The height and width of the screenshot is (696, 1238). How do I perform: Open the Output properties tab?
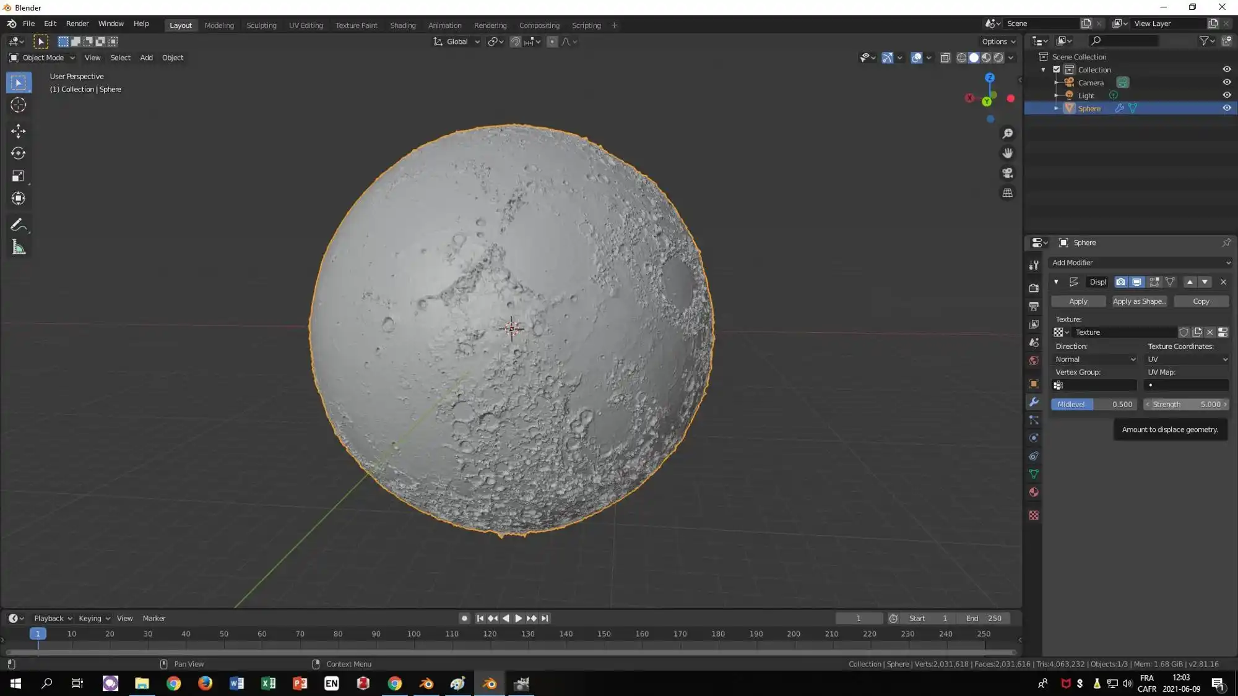tap(1033, 306)
